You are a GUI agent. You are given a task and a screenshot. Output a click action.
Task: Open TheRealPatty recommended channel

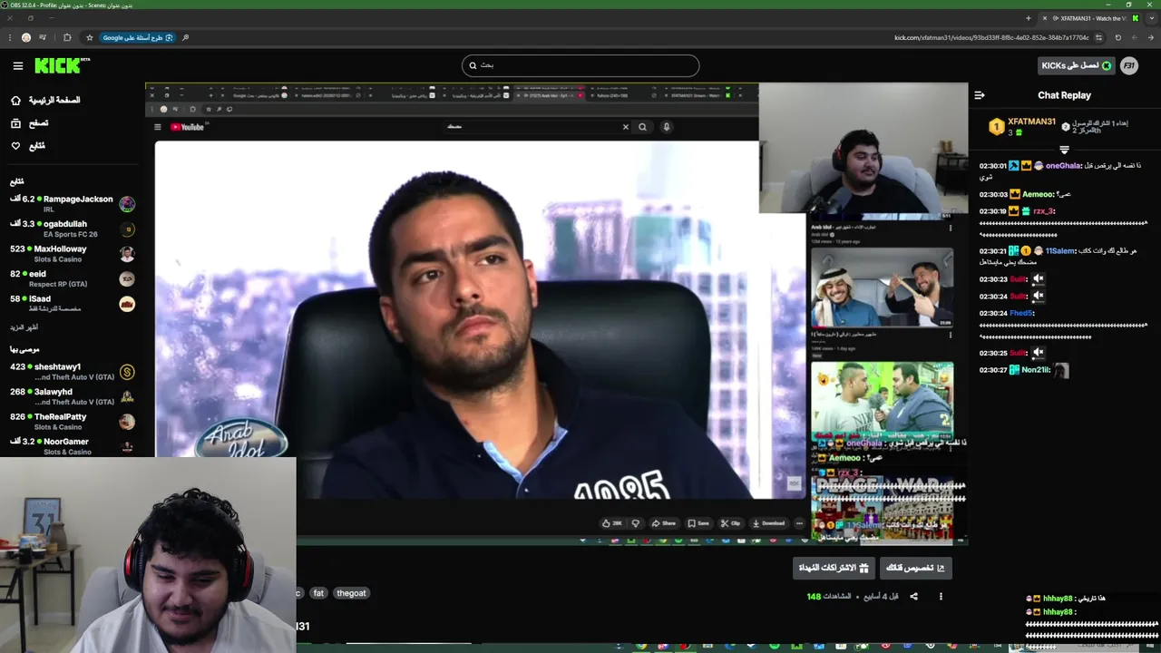tap(73, 422)
